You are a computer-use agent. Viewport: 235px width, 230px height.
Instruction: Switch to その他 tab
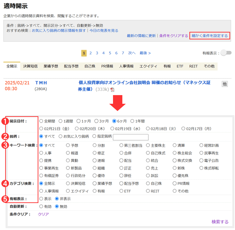click(x=209, y=66)
